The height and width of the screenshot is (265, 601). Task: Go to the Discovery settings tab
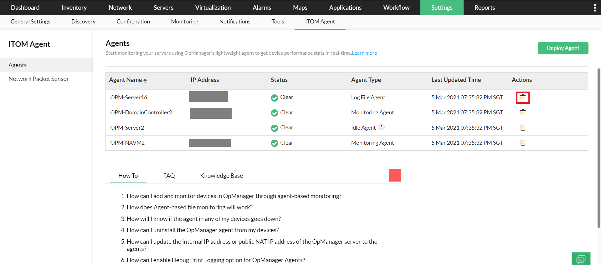click(83, 22)
